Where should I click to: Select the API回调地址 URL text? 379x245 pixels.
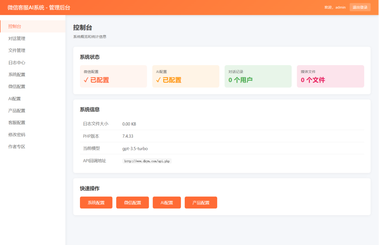click(x=147, y=161)
